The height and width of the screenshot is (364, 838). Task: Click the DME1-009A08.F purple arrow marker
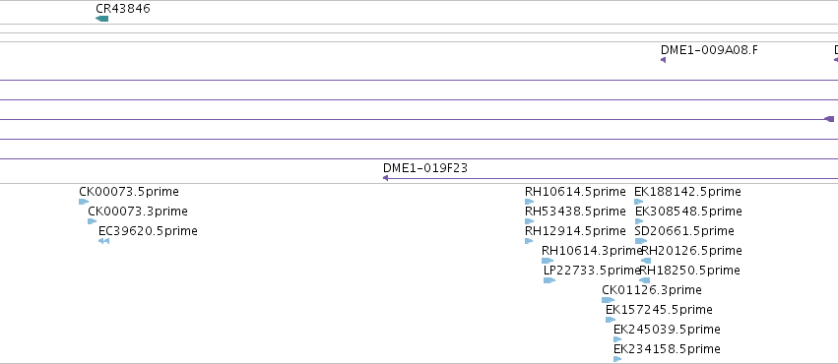coord(664,60)
